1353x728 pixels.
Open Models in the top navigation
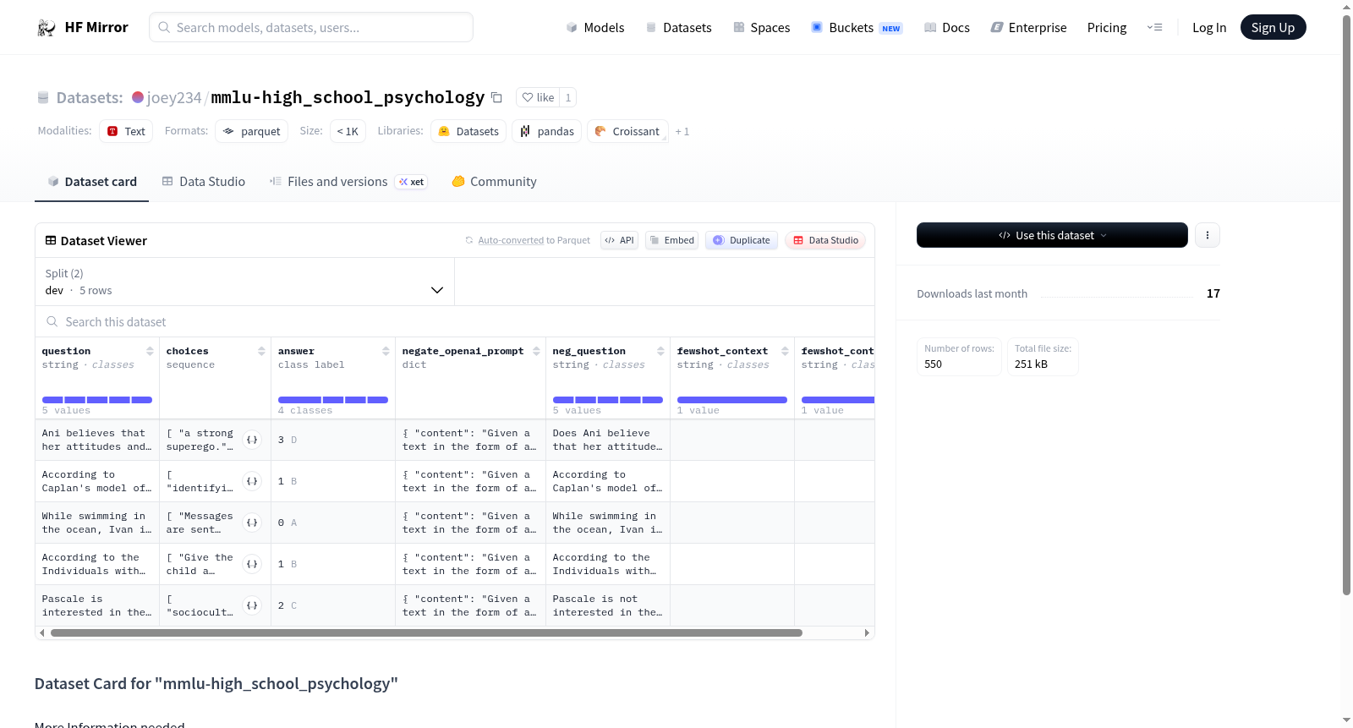point(595,28)
